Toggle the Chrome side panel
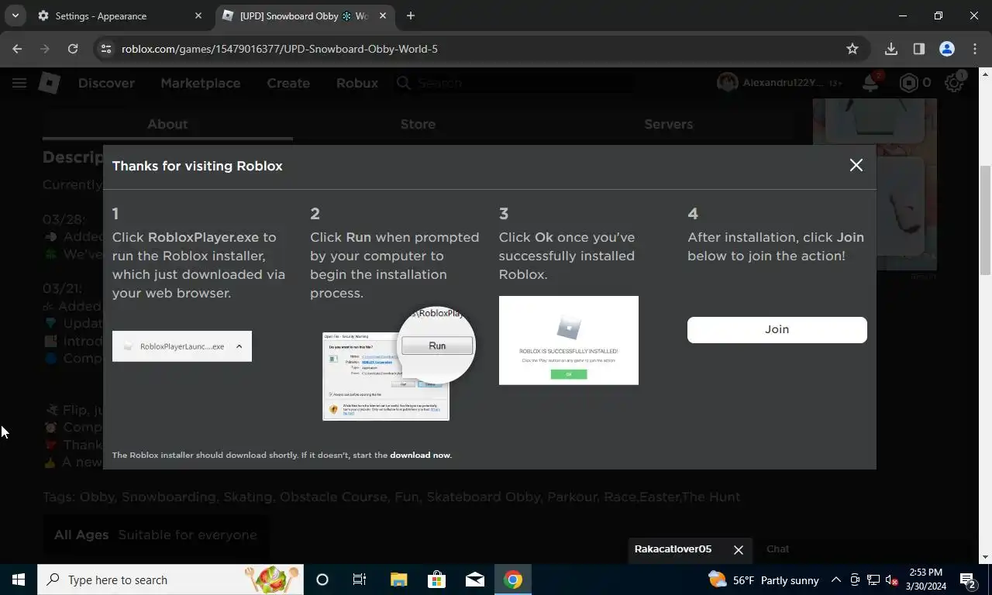 pos(919,49)
